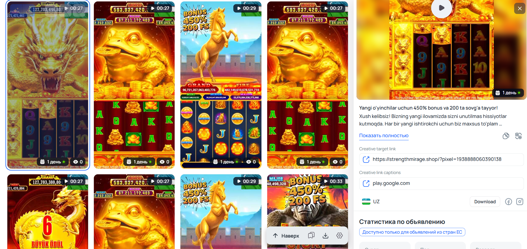The height and width of the screenshot is (249, 527).
Task: Click the Download button
Action: tap(485, 202)
